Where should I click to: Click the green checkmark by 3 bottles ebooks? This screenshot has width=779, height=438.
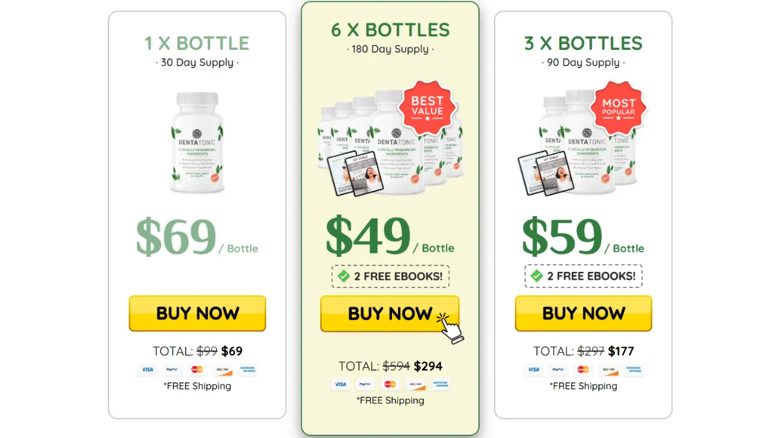[537, 276]
